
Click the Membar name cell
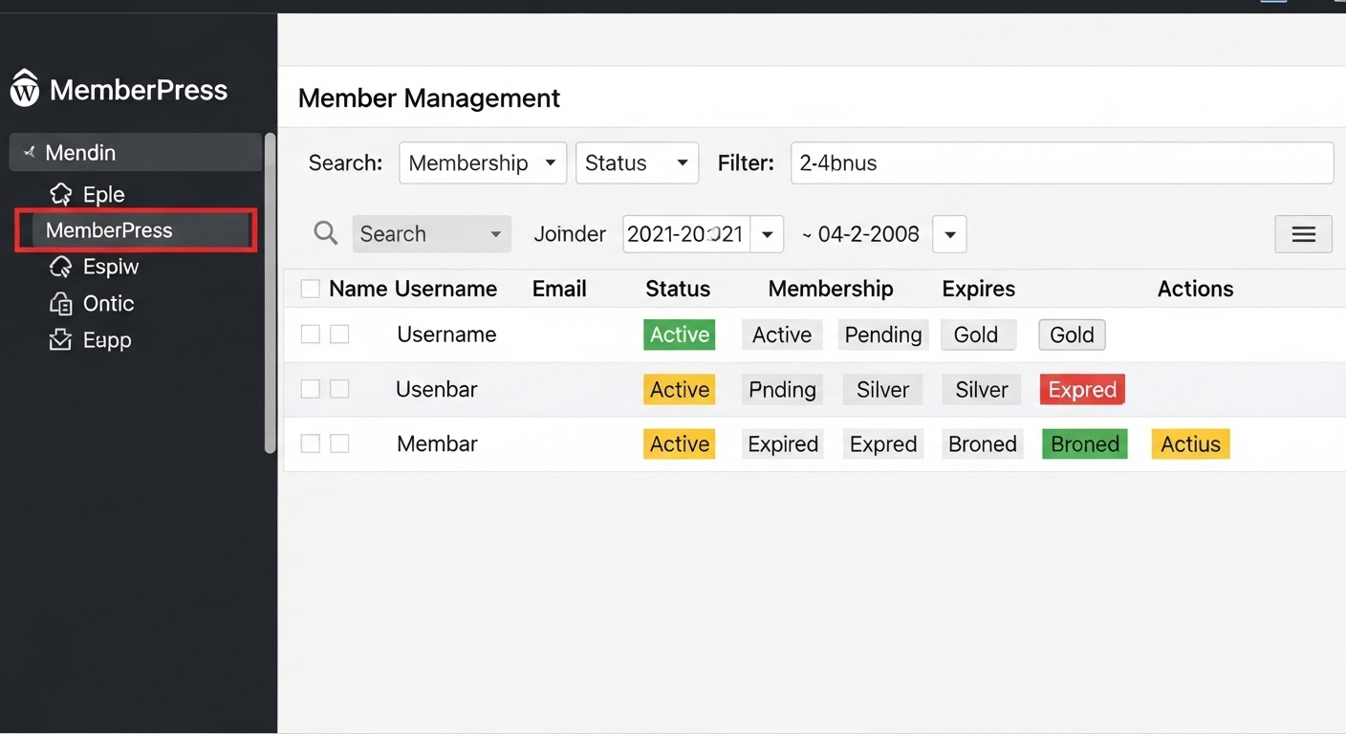tap(437, 443)
